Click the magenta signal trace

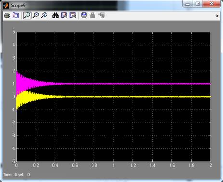[x=129, y=84]
